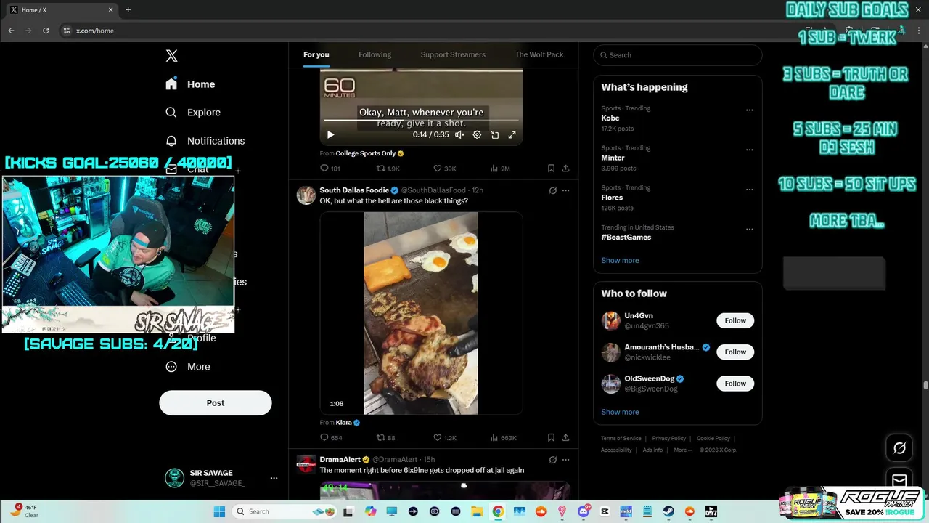View analytics of the 2M views post
Screen dimensions: 929x523
coord(500,169)
